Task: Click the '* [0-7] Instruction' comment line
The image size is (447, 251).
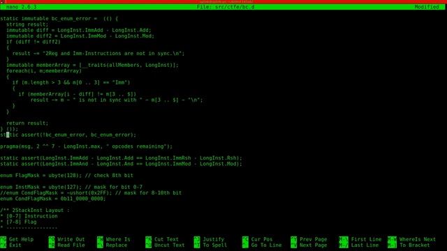Action: pyautogui.click(x=29, y=216)
